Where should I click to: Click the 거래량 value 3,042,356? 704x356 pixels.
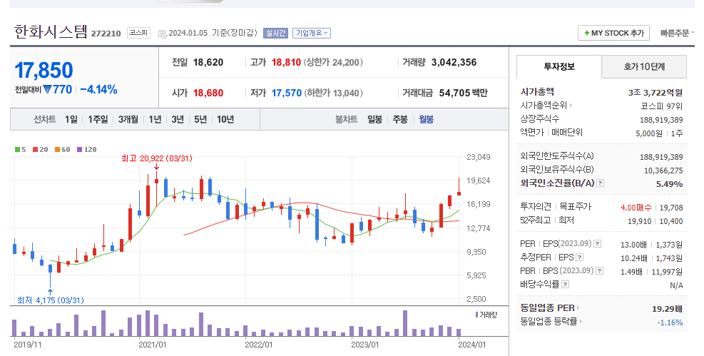[454, 62]
